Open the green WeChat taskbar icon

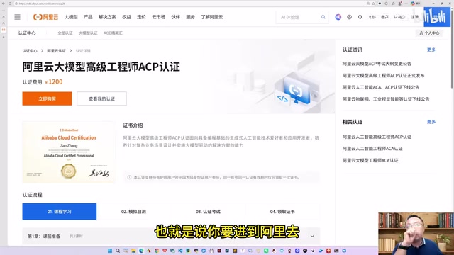point(266,251)
